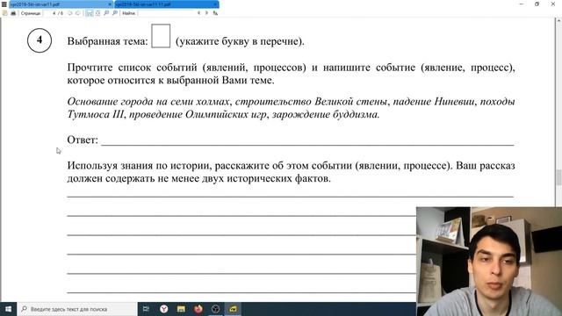
Task: Click the Open file toolbar icon
Action: [5, 13]
